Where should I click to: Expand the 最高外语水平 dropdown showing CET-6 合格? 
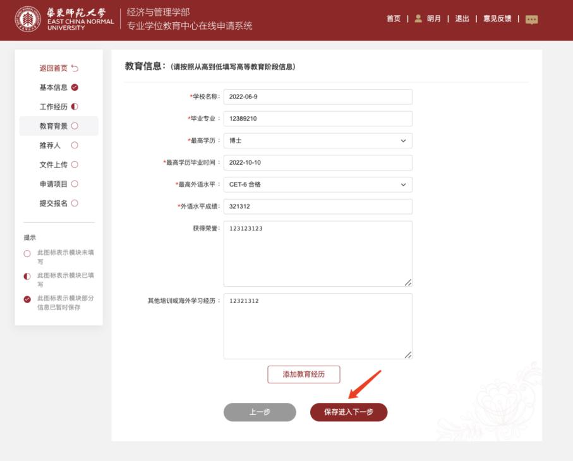pyautogui.click(x=318, y=184)
